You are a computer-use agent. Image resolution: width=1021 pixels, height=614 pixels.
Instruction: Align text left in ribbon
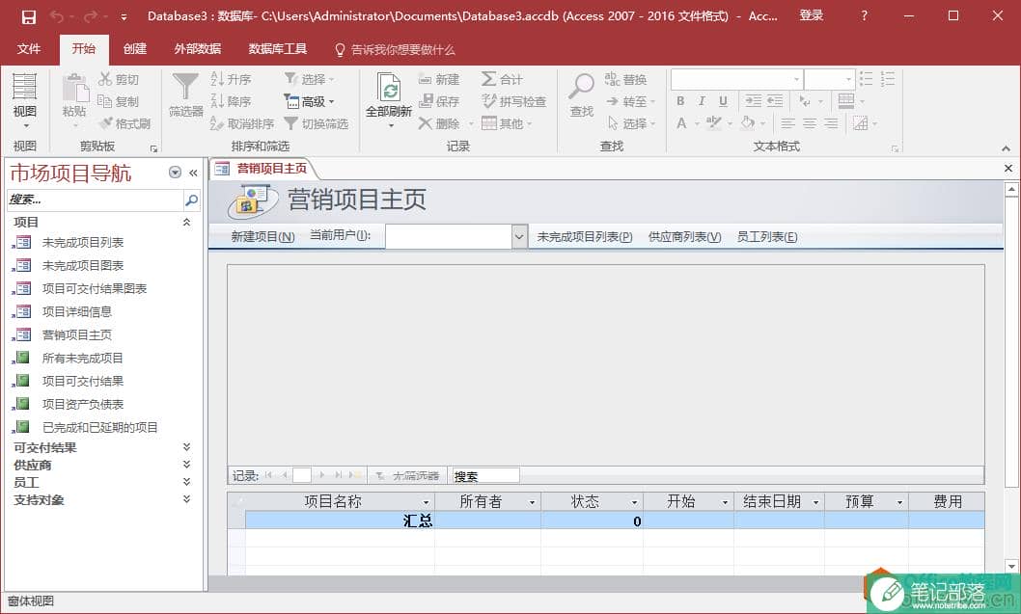coord(787,123)
